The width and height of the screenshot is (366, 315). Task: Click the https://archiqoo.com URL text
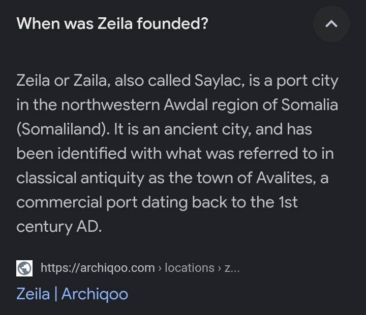click(98, 268)
